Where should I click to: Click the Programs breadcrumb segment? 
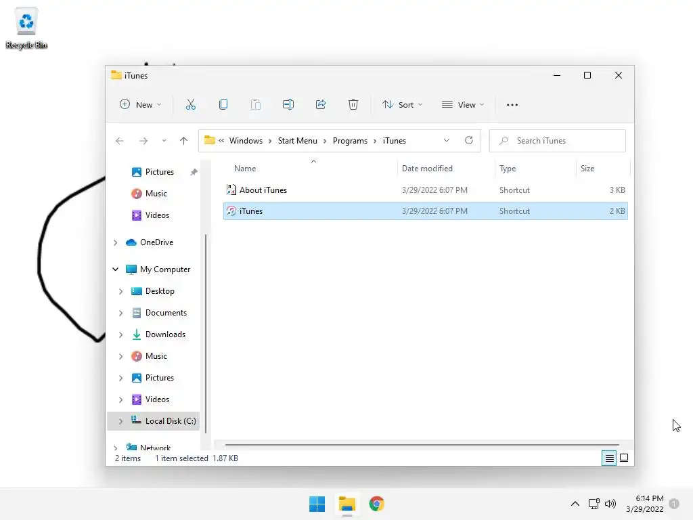pos(350,141)
